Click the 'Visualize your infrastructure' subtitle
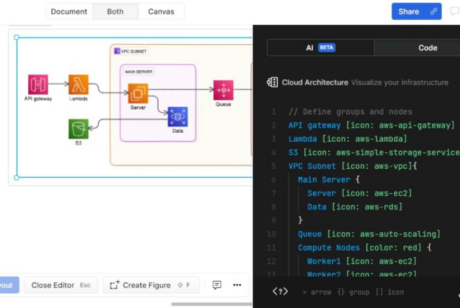 400,82
